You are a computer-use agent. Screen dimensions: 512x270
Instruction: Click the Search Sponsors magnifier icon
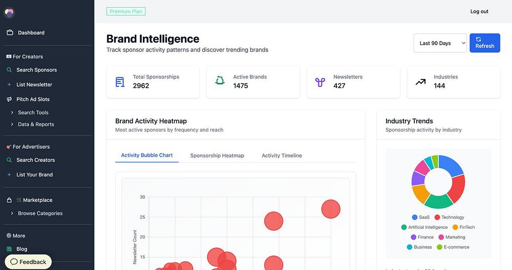9,70
